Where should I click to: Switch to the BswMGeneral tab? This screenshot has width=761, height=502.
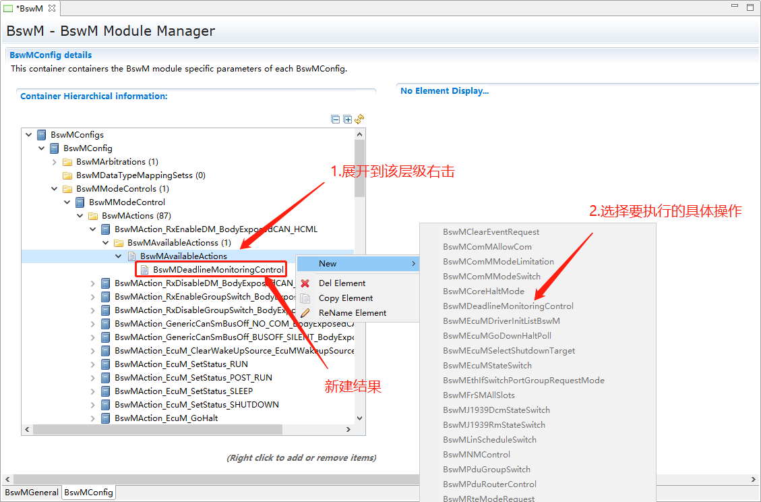point(32,493)
